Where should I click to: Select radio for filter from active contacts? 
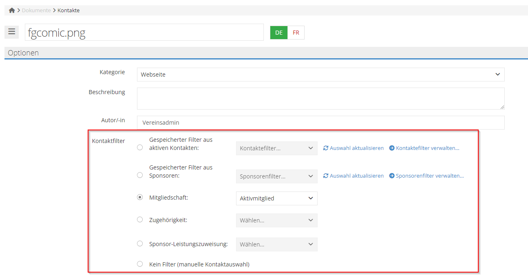coord(140,147)
